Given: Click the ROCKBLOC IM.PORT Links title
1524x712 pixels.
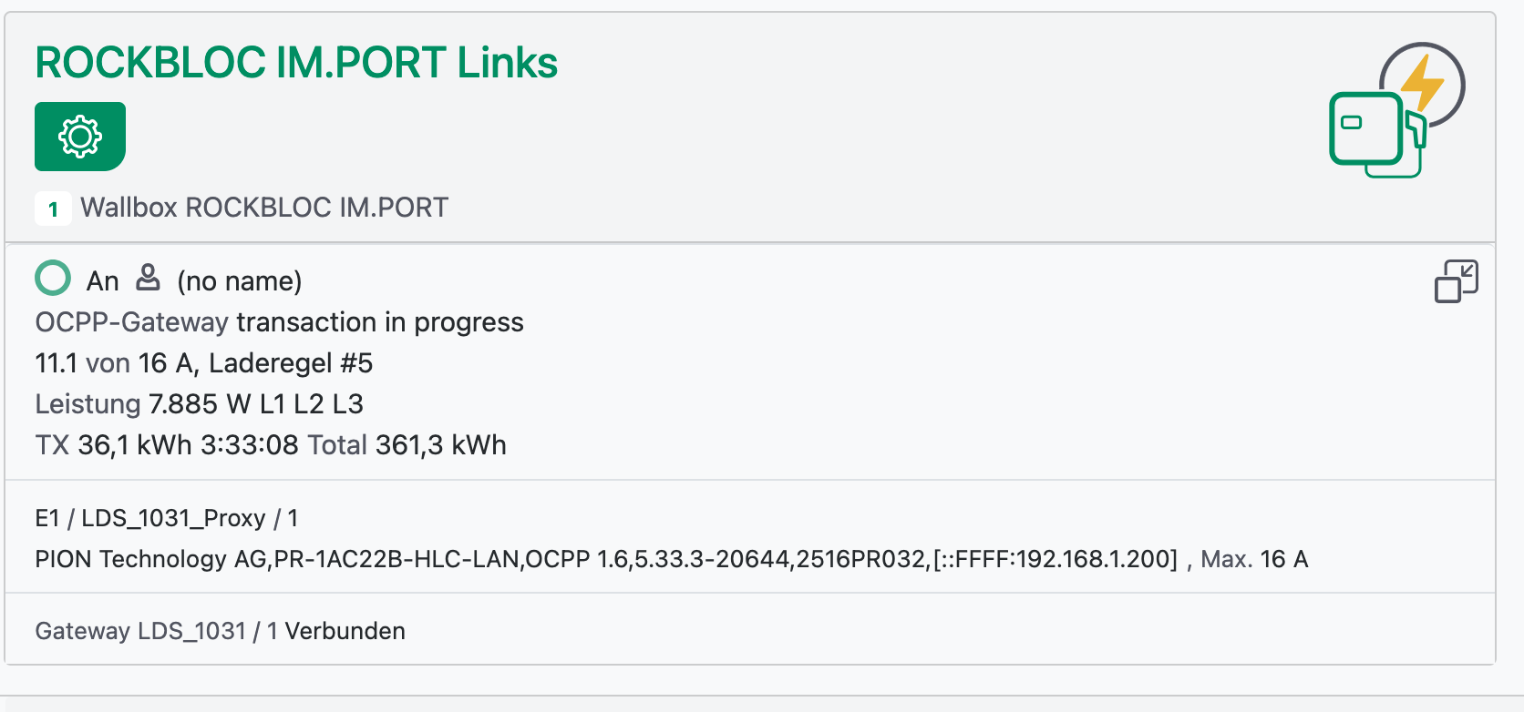Looking at the screenshot, I should click(x=296, y=63).
